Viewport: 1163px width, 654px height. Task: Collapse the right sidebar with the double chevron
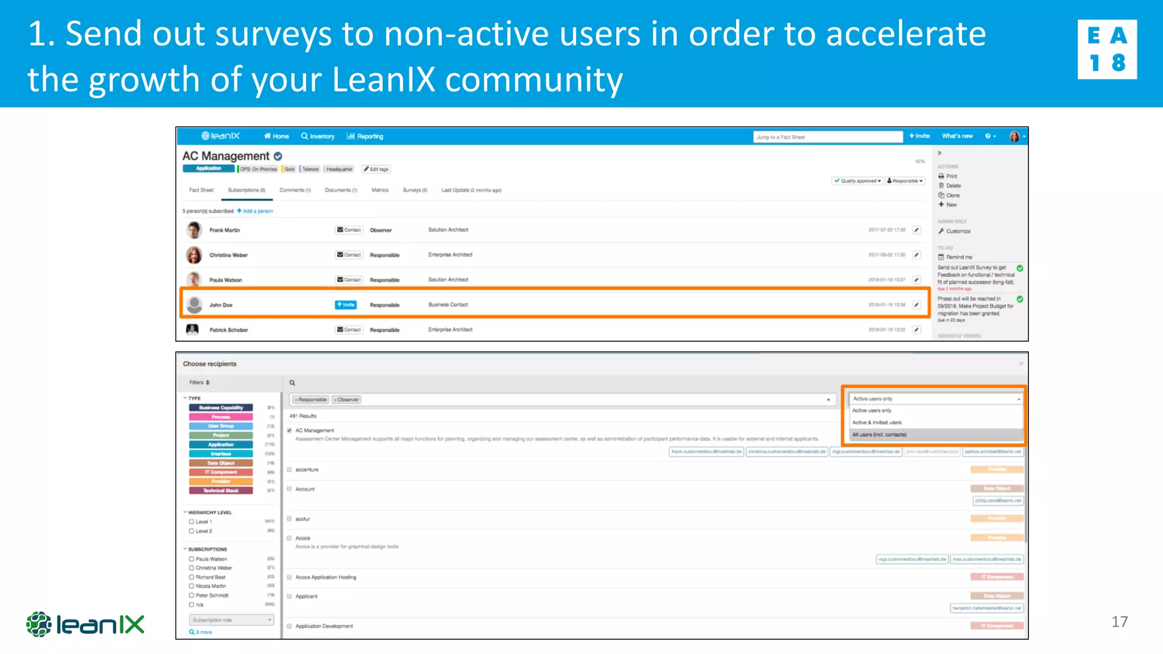tap(940, 153)
